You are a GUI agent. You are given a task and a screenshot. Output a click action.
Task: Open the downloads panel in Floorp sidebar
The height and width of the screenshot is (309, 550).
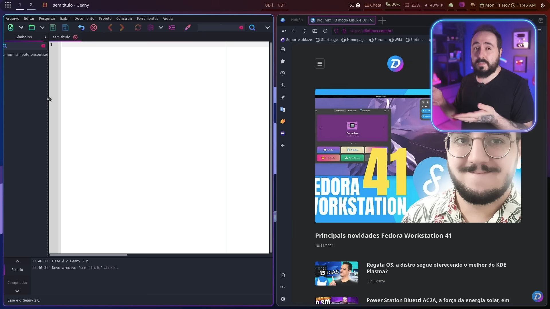[x=283, y=85]
